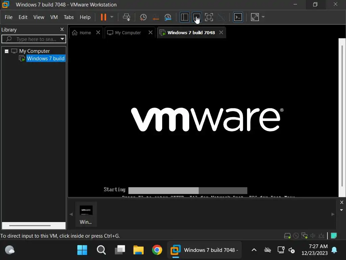Toggle the library sidebar visibility
The height and width of the screenshot is (260, 346).
point(184,17)
